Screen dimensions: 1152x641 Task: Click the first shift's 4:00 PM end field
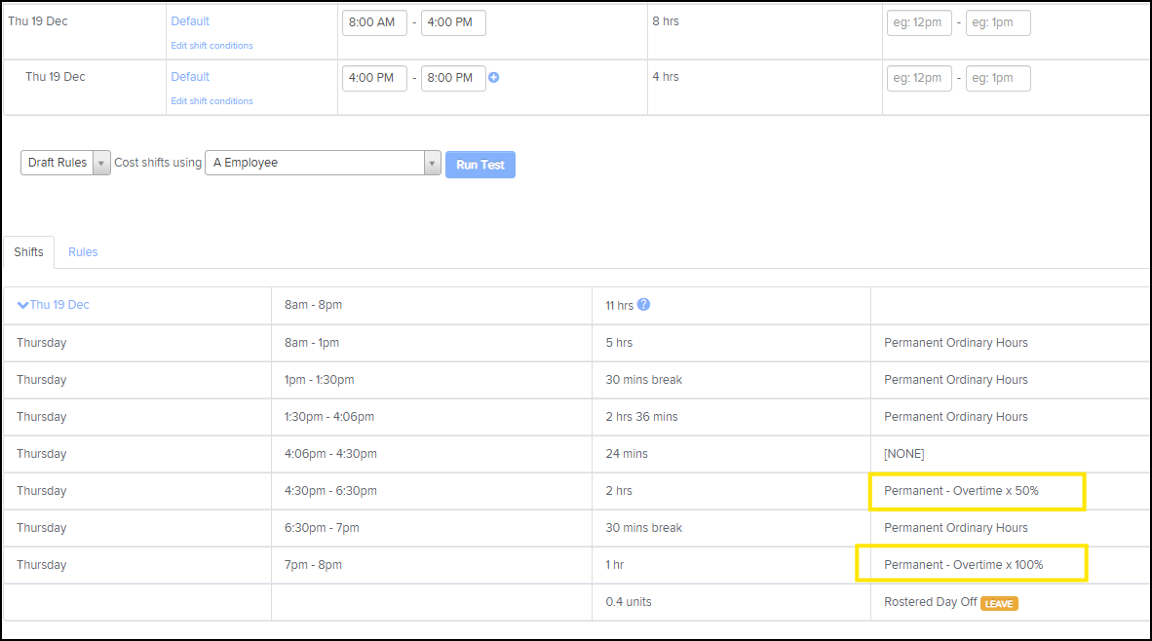pyautogui.click(x=453, y=23)
